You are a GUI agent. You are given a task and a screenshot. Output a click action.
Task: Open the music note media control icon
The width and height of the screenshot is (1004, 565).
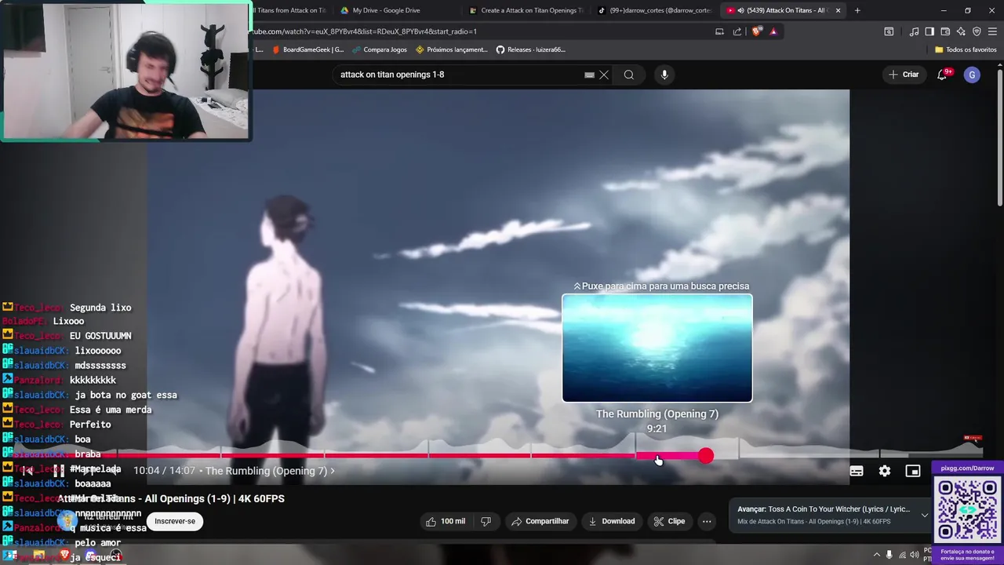pos(914,31)
